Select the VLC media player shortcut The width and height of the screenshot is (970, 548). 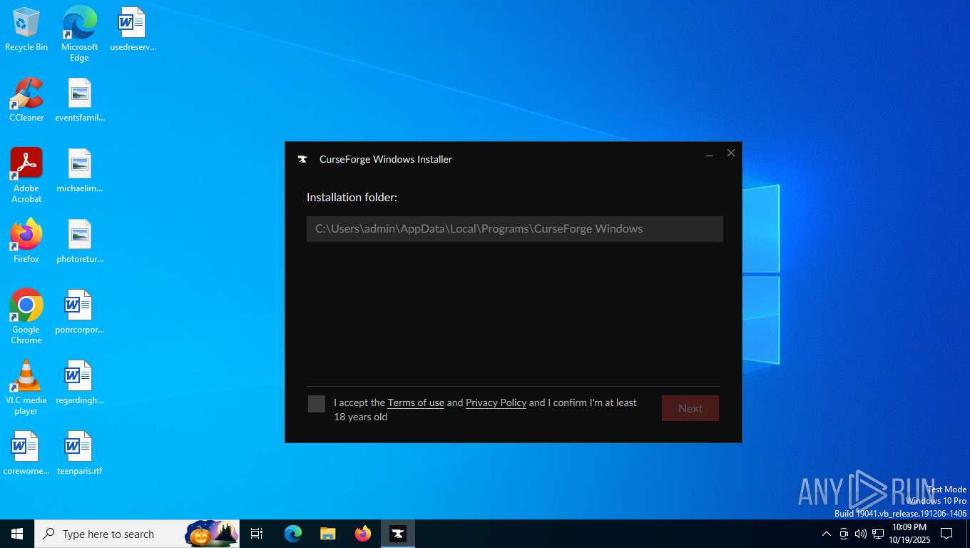pos(26,387)
